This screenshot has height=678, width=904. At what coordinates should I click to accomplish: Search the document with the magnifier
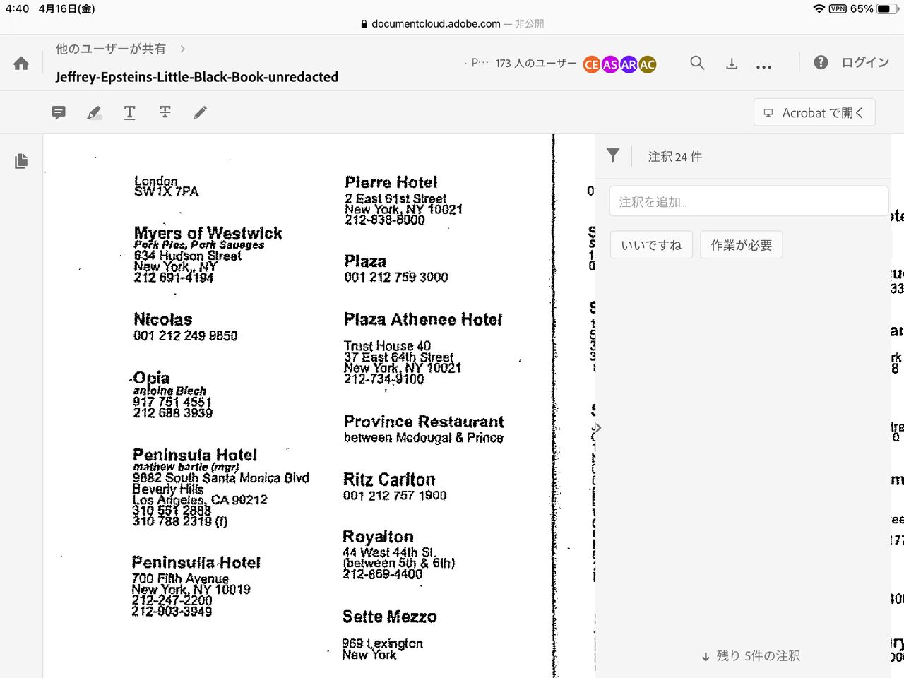click(697, 63)
